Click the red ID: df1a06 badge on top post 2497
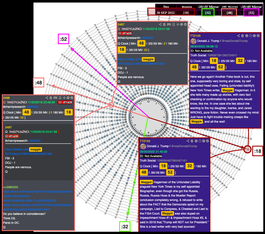Viewport: 265px width, 234px height. click(x=125, y=33)
